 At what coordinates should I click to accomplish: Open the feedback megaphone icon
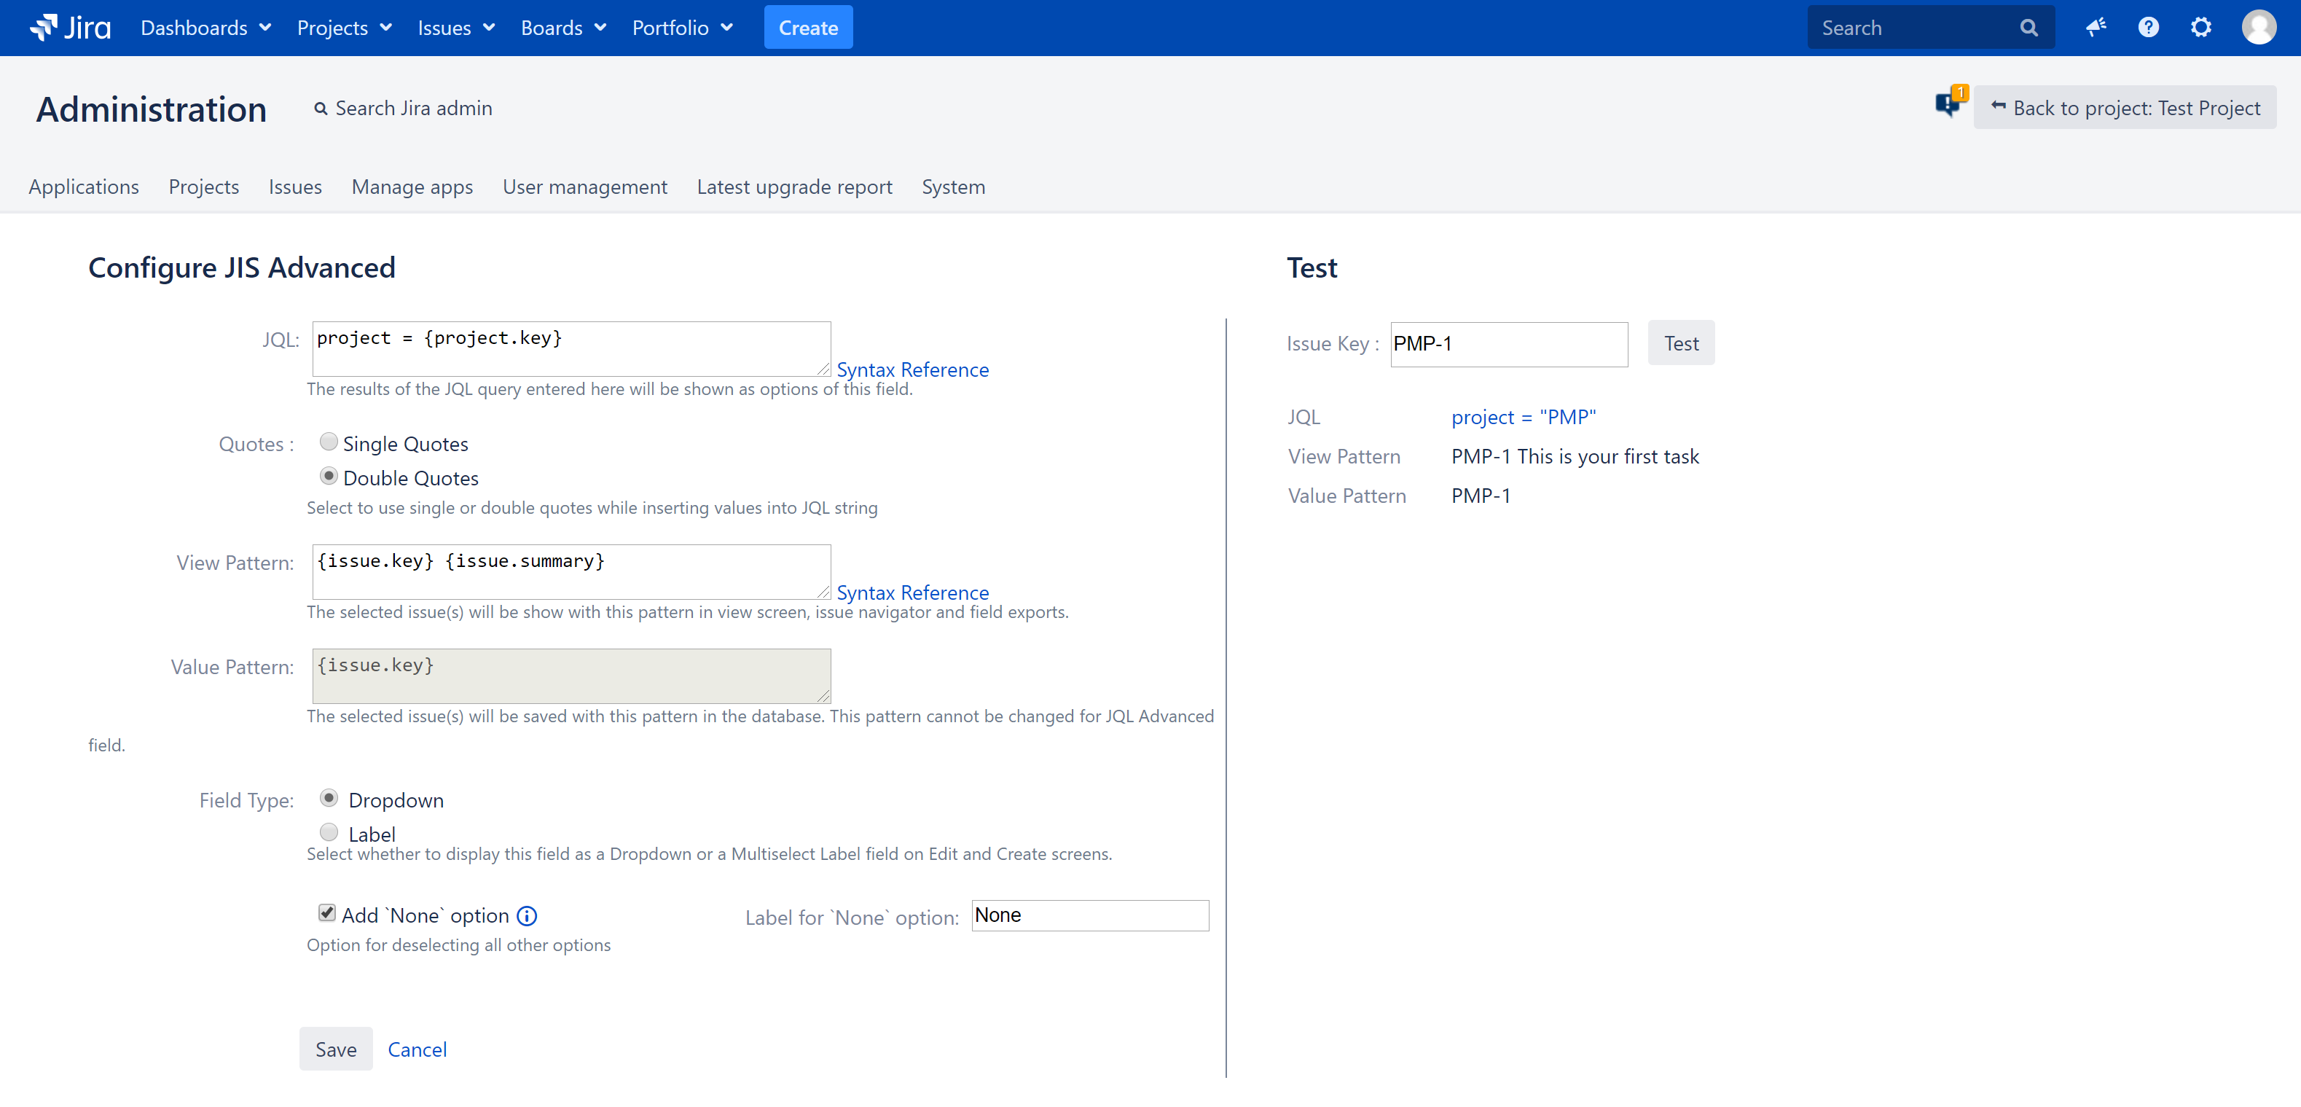click(2095, 28)
